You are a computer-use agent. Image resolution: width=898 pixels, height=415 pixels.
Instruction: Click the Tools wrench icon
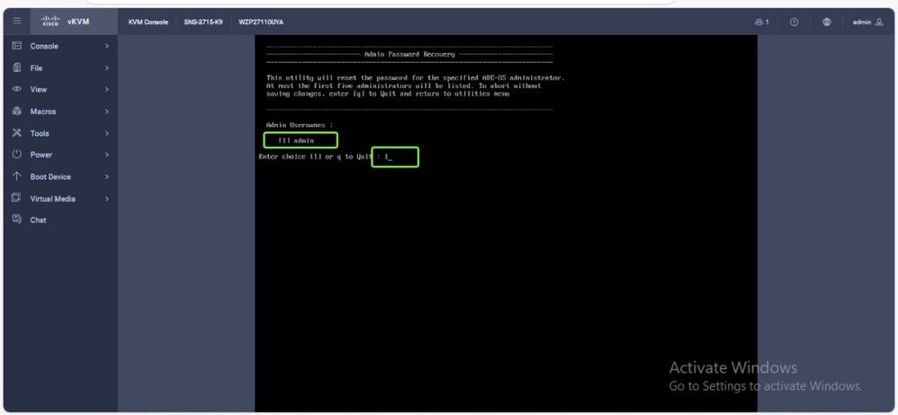(x=16, y=133)
